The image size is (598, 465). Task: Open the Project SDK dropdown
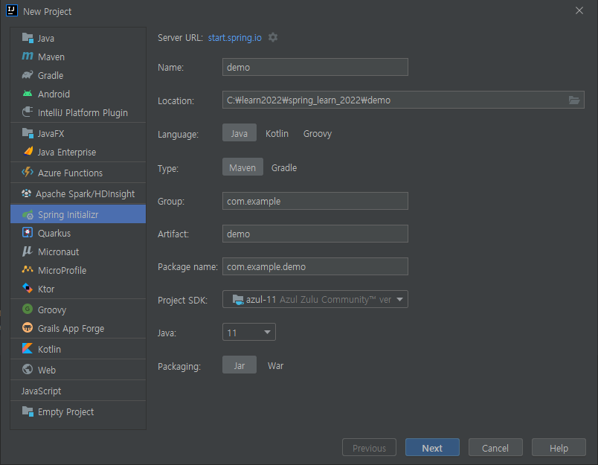(x=315, y=299)
